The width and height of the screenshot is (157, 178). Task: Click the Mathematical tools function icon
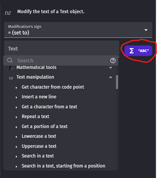point(11,68)
